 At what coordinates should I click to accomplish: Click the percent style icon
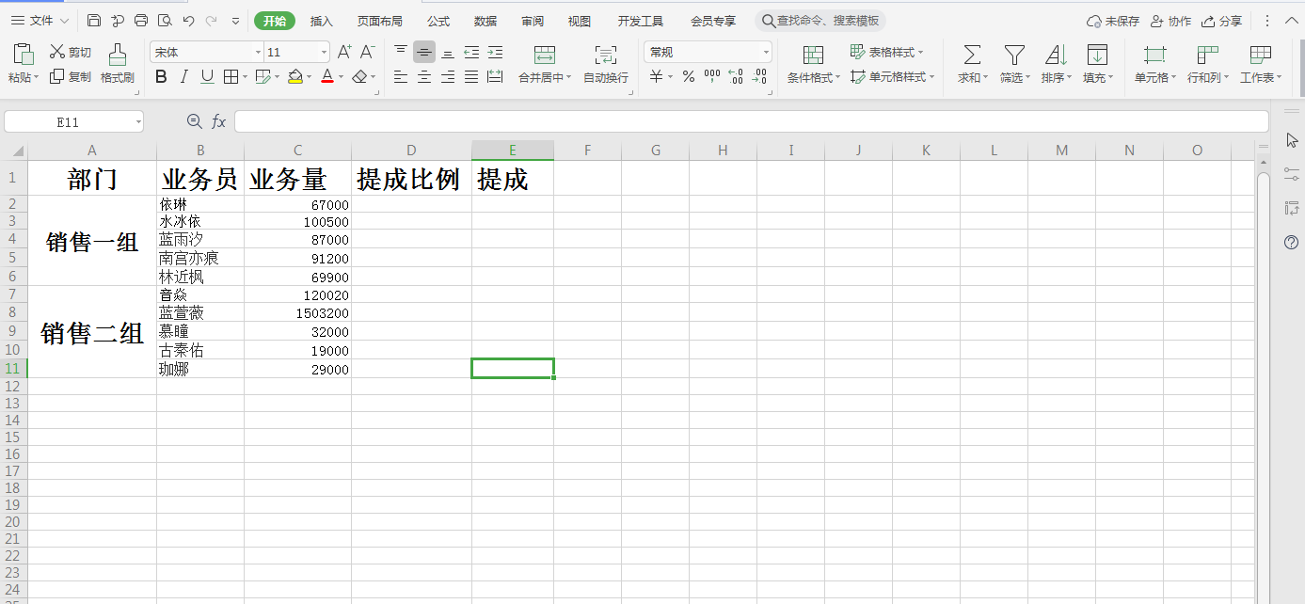[x=689, y=77]
